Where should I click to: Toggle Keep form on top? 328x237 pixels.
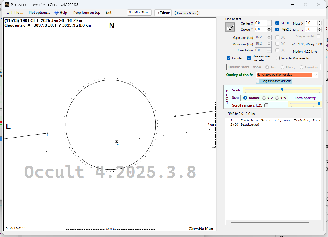click(86, 13)
